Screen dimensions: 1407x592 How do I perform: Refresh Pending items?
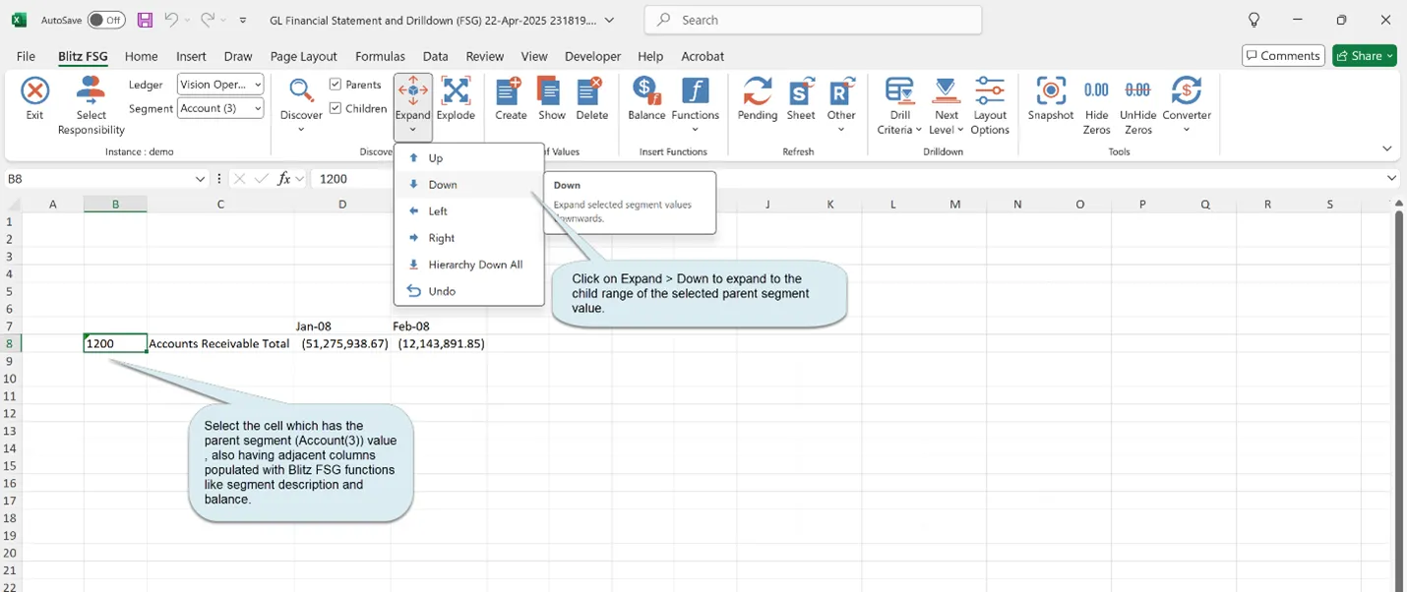click(x=758, y=98)
